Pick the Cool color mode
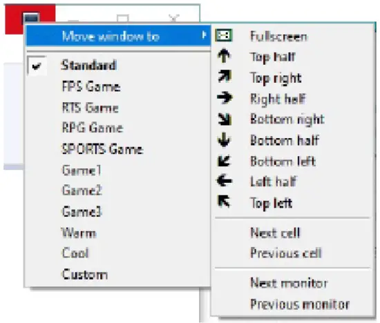Screen dimensions: 380x323 [75, 253]
